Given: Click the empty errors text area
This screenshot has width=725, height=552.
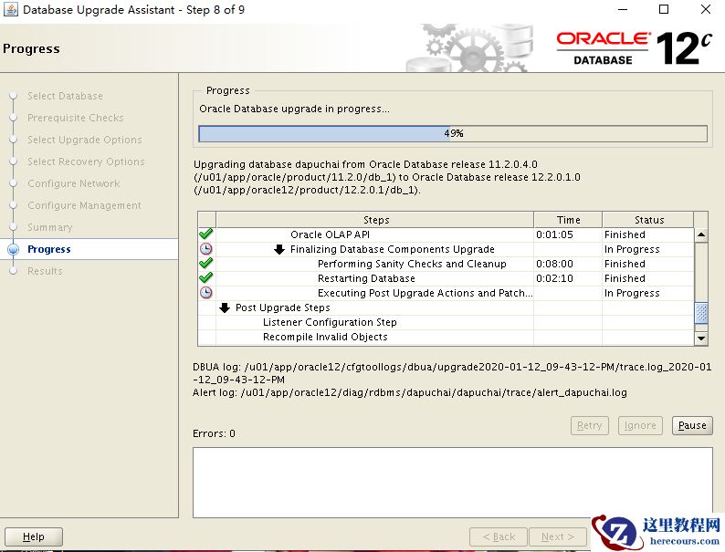Looking at the screenshot, I should pos(453,483).
